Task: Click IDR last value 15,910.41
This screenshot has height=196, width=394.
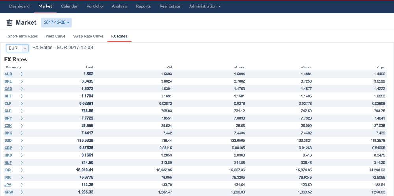Action: pos(85,170)
